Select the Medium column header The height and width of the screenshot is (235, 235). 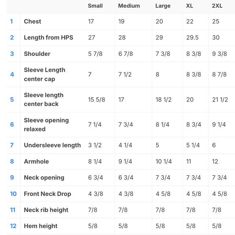(x=129, y=6)
